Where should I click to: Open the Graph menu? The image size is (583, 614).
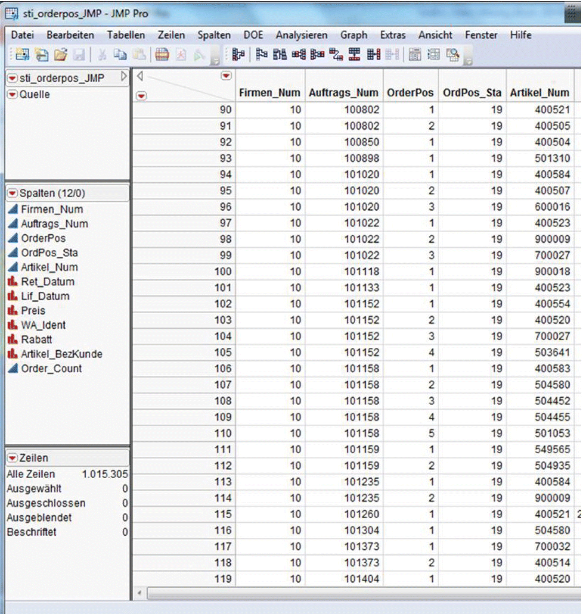pyautogui.click(x=354, y=35)
